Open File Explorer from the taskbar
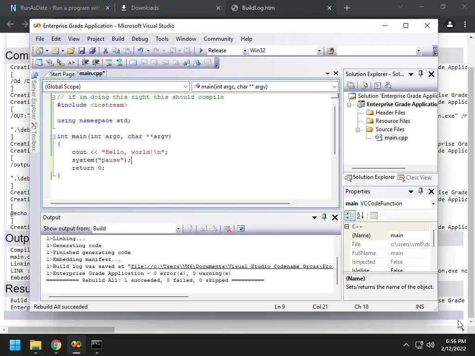This screenshot has width=475, height=356. (35, 345)
